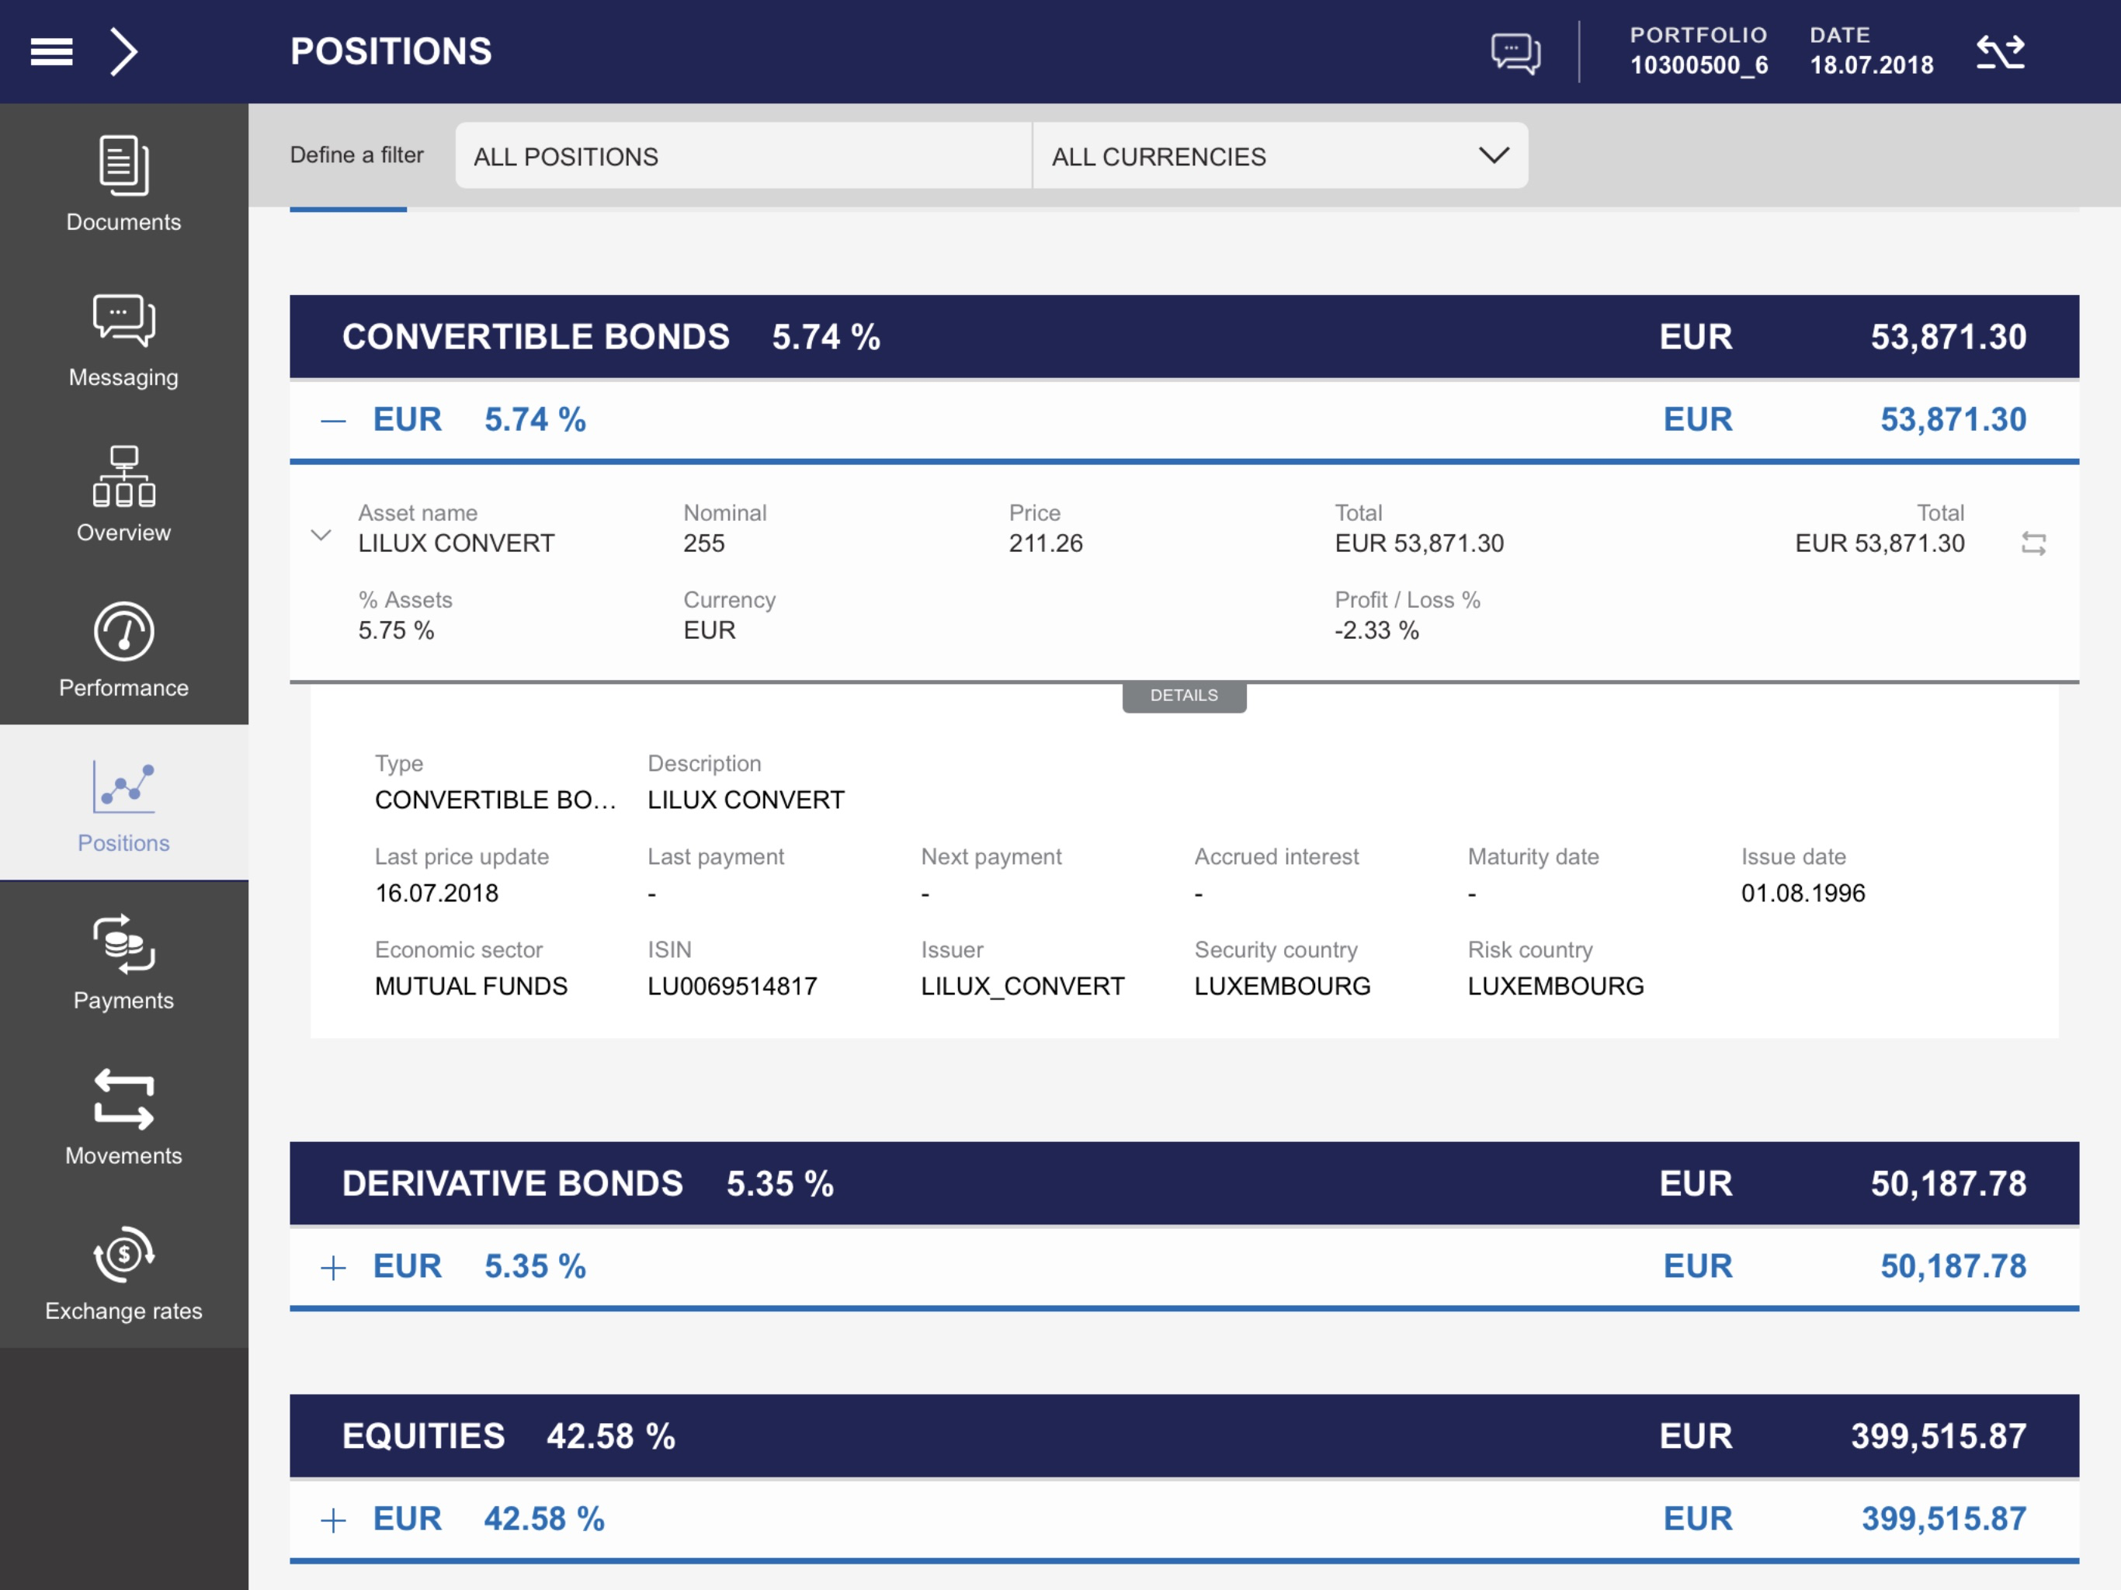Click the MUTUAL FUNDS economic sector value

pos(470,986)
